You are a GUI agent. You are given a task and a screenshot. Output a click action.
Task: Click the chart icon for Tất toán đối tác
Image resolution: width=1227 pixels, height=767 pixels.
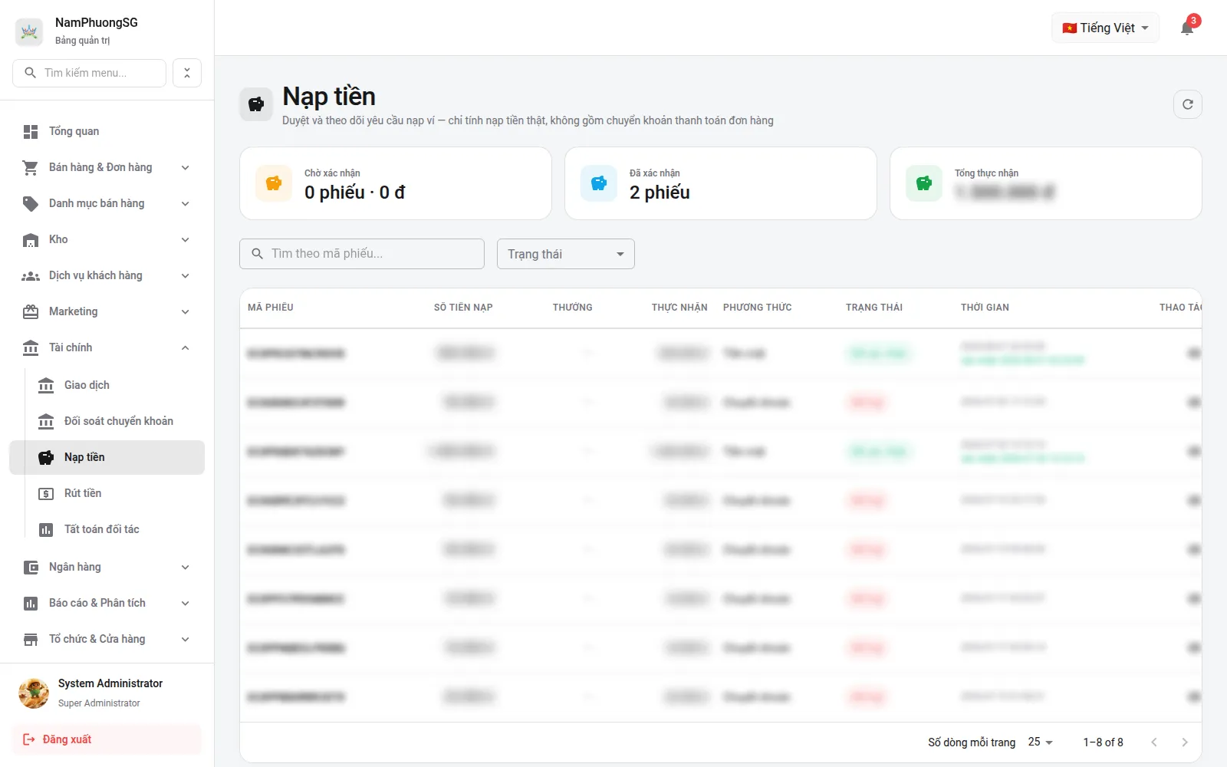coord(46,529)
